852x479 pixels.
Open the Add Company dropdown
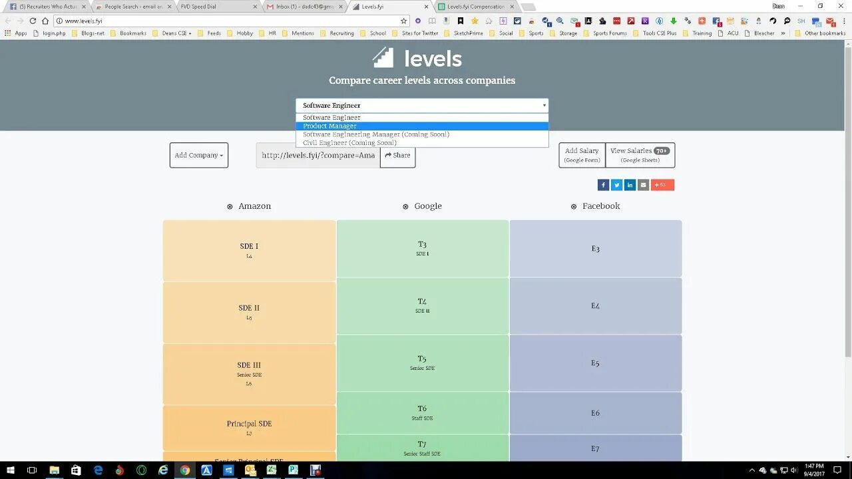coord(199,155)
